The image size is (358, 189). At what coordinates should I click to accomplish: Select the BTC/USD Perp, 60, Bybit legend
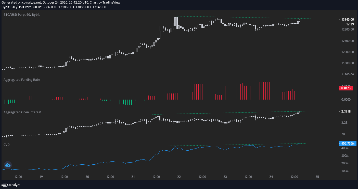tap(22, 15)
